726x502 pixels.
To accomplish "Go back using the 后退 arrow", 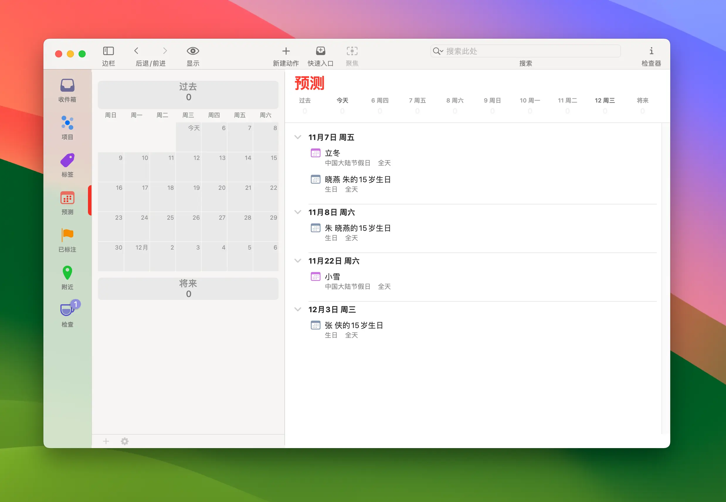I will [136, 51].
